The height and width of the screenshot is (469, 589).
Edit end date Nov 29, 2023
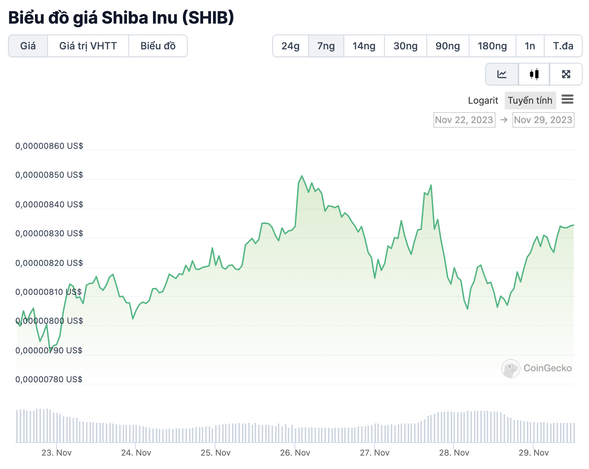click(543, 120)
